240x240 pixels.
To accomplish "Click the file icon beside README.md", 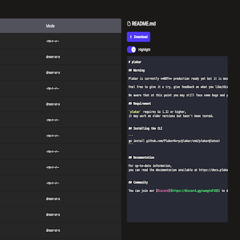I will click(x=129, y=23).
